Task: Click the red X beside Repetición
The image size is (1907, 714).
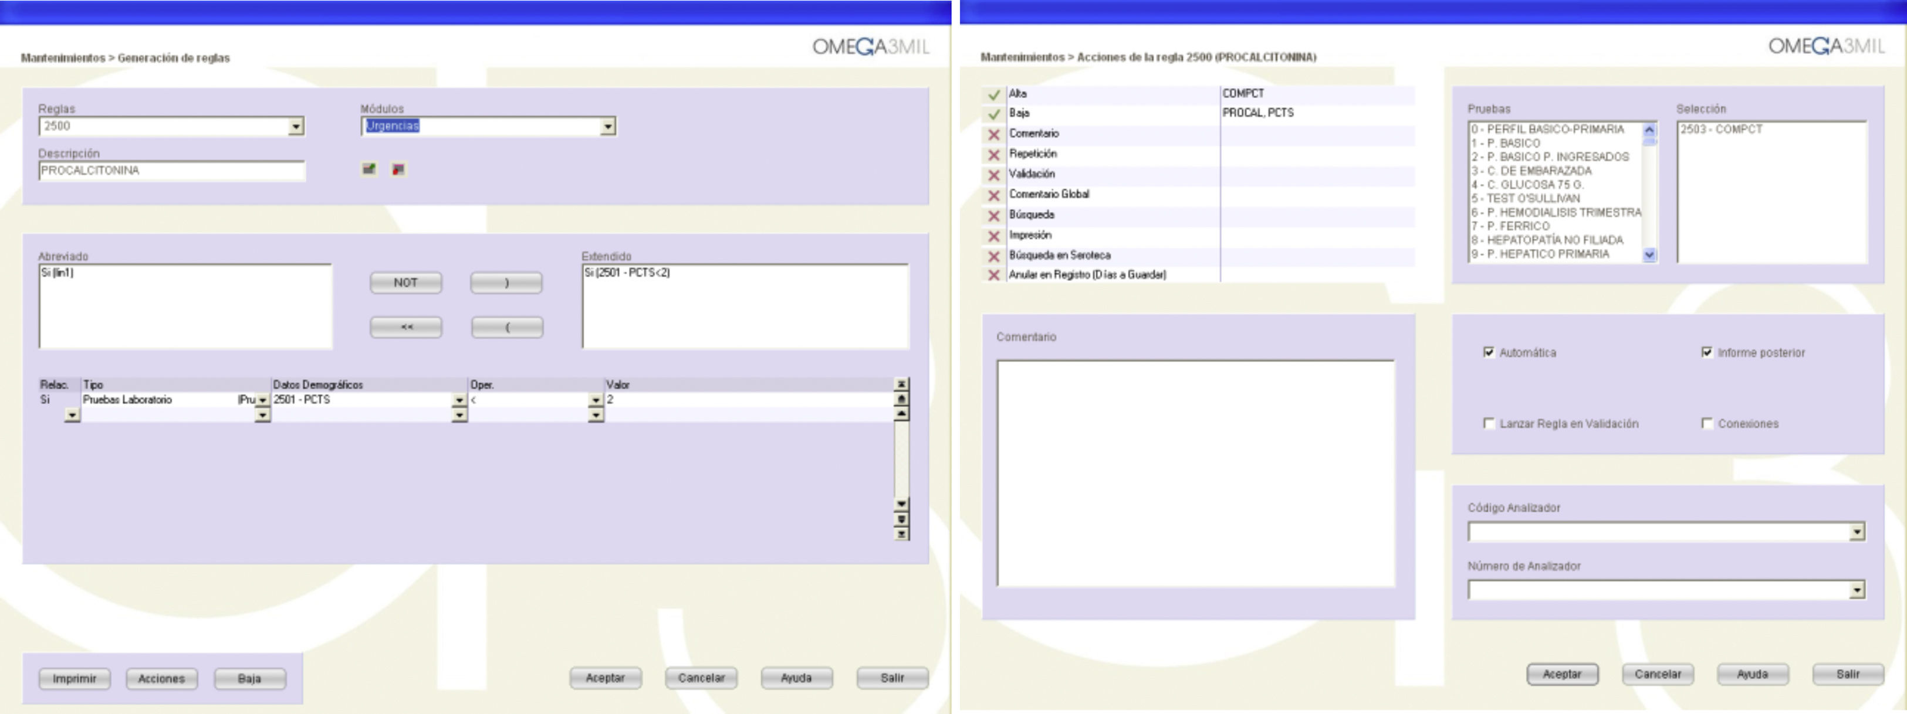Action: coord(993,155)
